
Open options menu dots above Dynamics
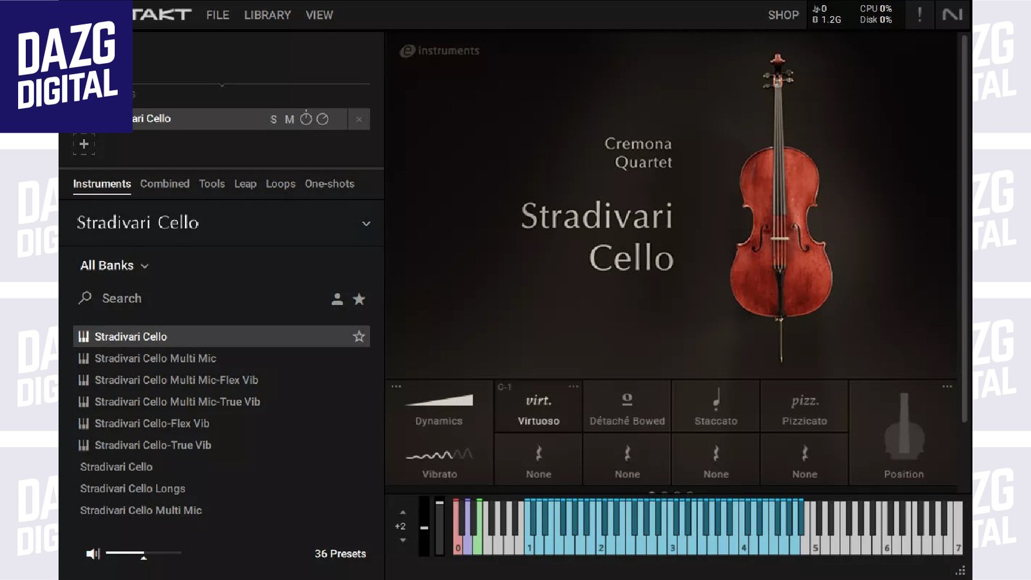tap(396, 387)
